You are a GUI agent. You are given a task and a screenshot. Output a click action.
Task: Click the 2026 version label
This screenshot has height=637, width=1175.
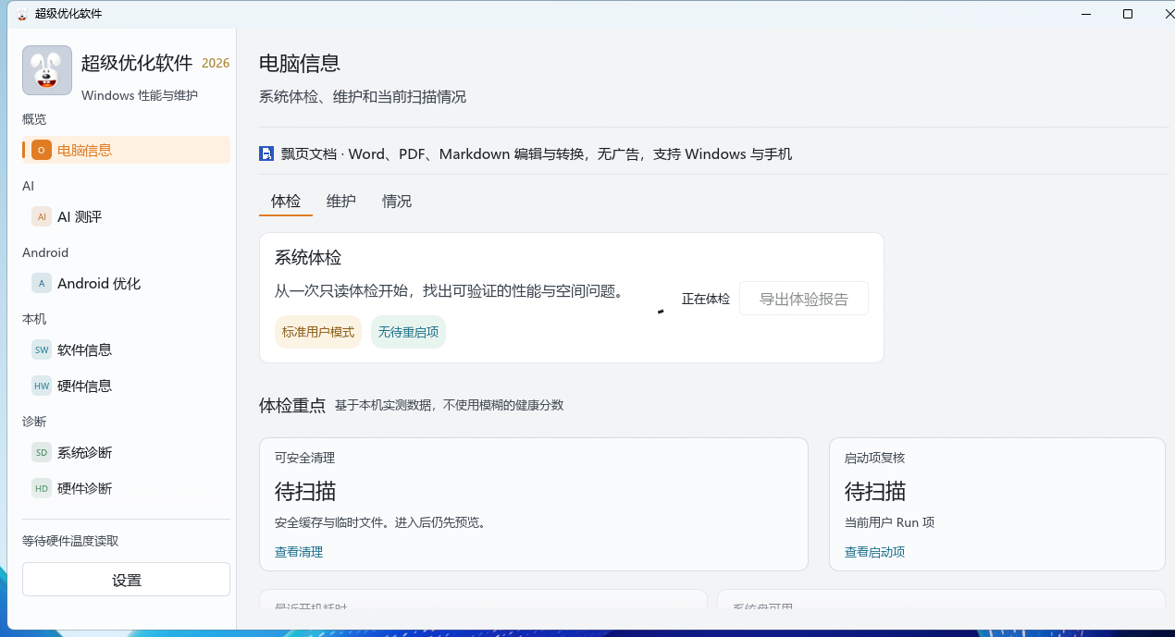coord(216,63)
